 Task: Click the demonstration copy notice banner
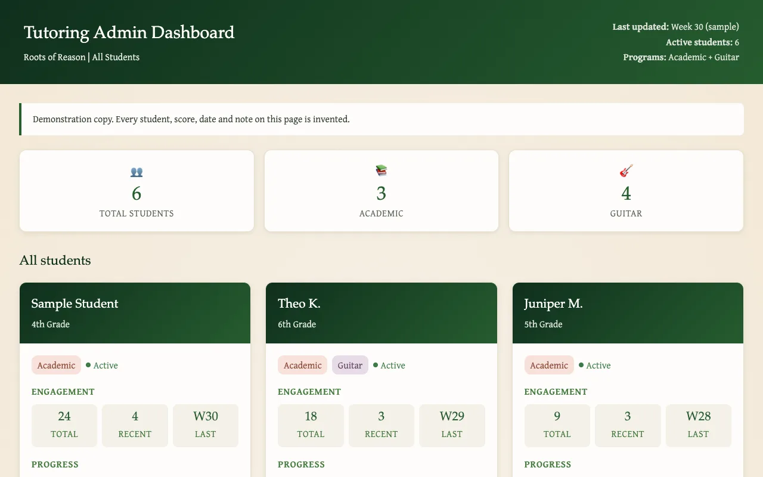pos(381,119)
